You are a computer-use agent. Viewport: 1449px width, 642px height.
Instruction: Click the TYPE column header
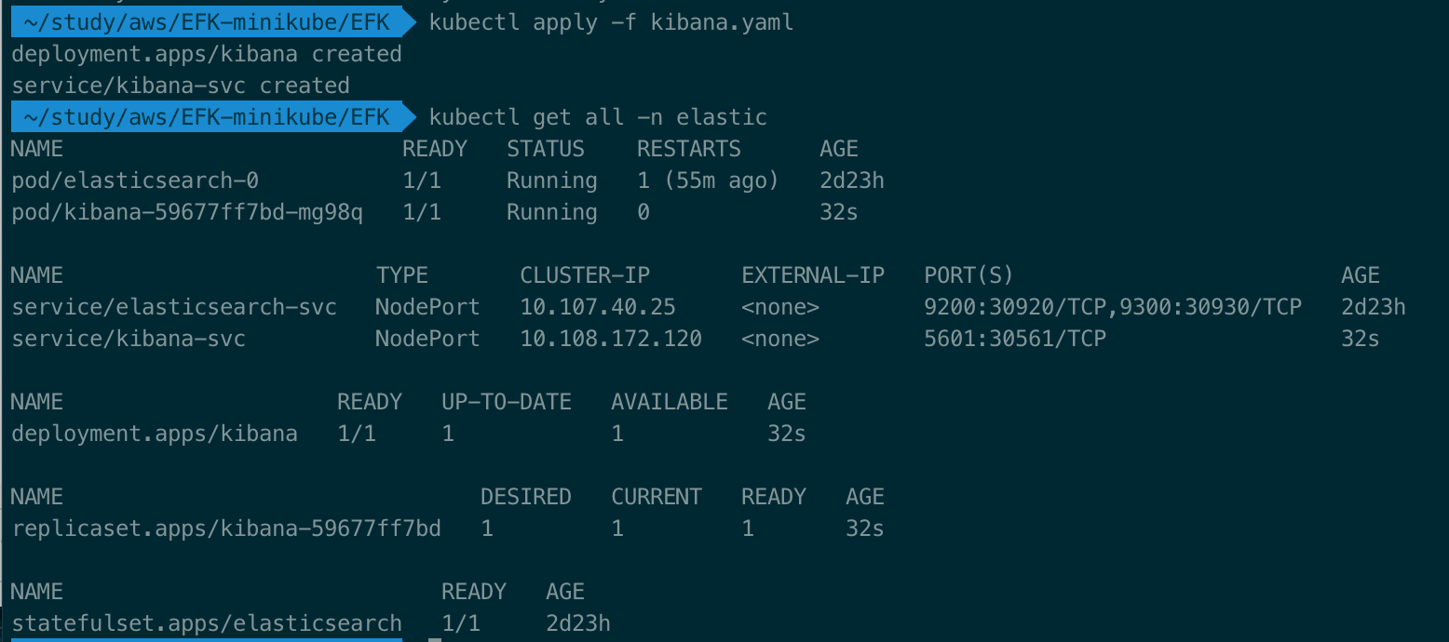pyautogui.click(x=402, y=275)
